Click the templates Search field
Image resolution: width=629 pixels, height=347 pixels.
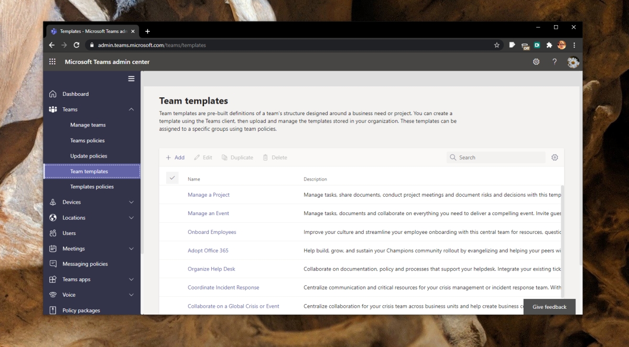click(x=496, y=158)
